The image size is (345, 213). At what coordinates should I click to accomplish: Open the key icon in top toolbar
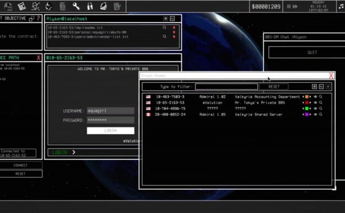[x=76, y=6]
